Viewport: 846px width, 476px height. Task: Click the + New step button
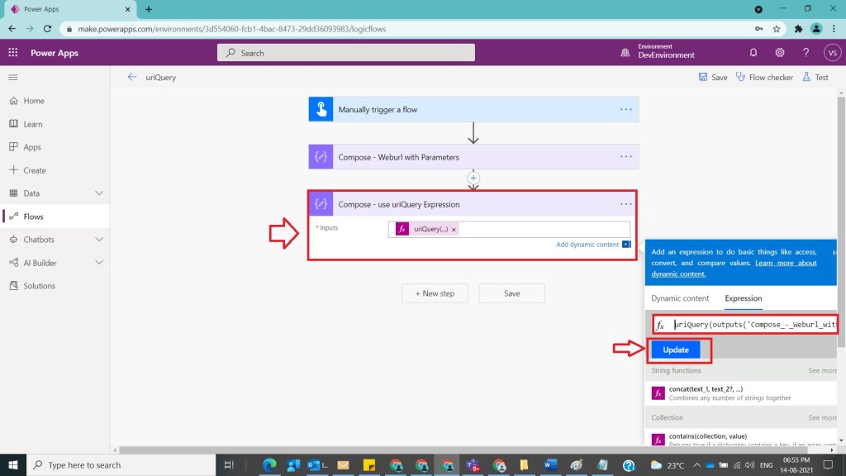[435, 293]
